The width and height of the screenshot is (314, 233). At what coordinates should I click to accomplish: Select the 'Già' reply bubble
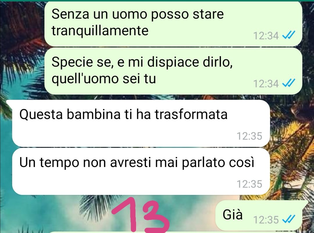click(259, 215)
